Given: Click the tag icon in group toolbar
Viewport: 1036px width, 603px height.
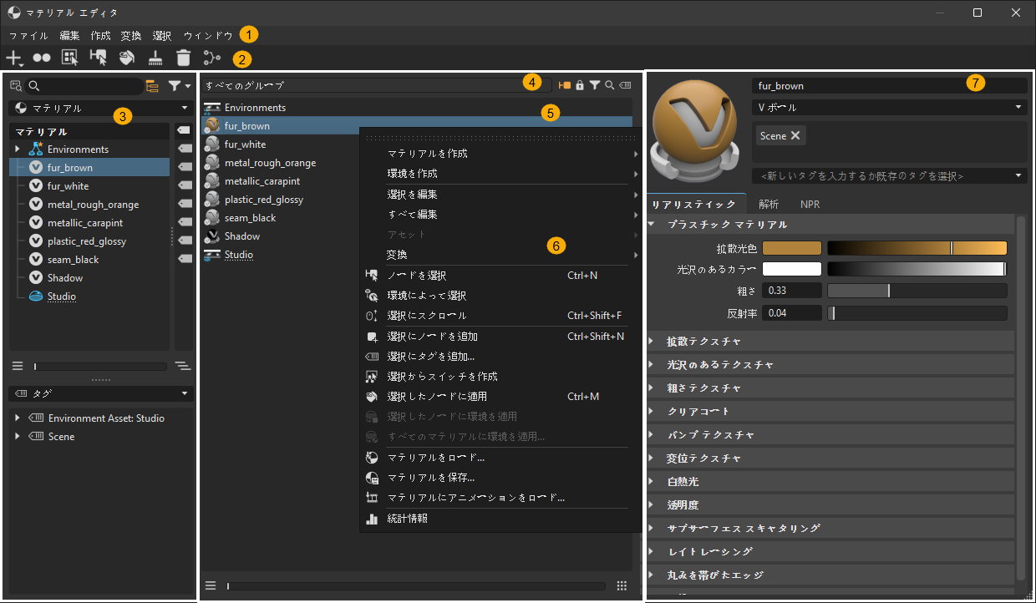Looking at the screenshot, I should tap(626, 85).
